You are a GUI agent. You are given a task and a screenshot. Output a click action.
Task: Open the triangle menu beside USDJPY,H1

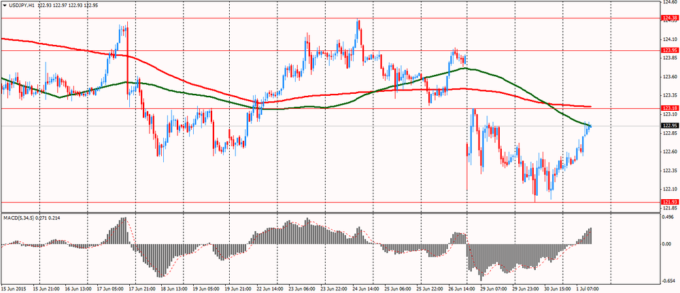(4, 4)
